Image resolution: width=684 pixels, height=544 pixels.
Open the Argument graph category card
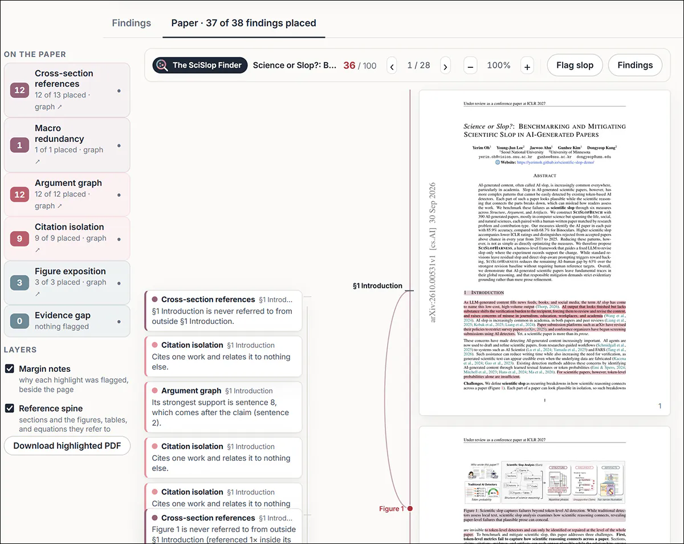(67, 194)
